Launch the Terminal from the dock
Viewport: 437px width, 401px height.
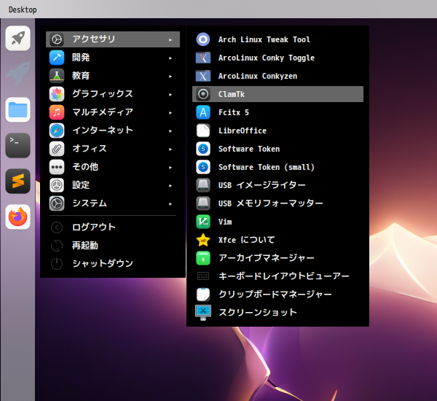point(17,145)
